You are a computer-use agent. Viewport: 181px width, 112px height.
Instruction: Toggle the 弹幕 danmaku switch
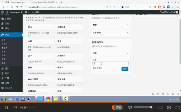pyautogui.click(x=117, y=107)
